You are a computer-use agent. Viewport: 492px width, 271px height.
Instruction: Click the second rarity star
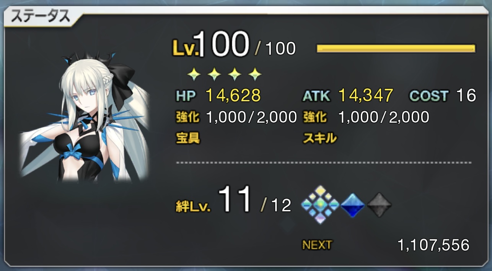point(214,74)
